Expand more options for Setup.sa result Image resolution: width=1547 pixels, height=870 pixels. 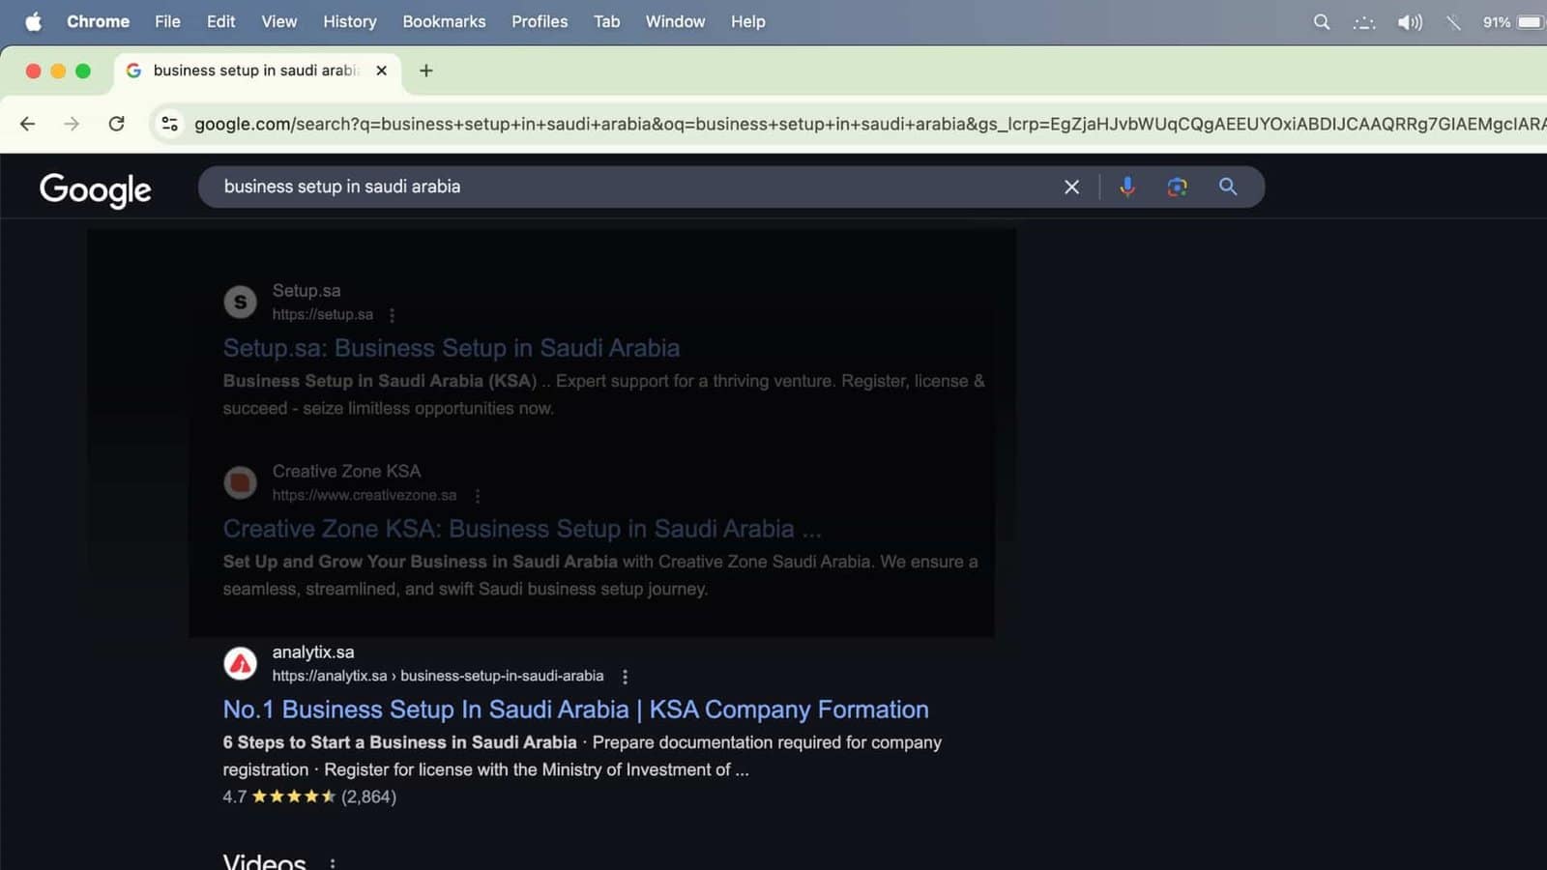pos(392,315)
